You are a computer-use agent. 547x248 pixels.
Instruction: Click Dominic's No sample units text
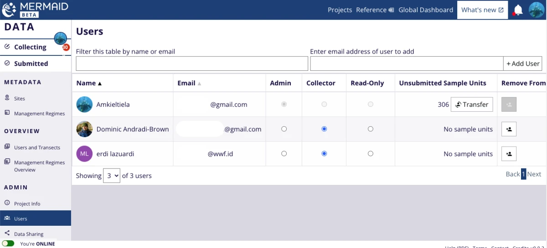click(468, 129)
